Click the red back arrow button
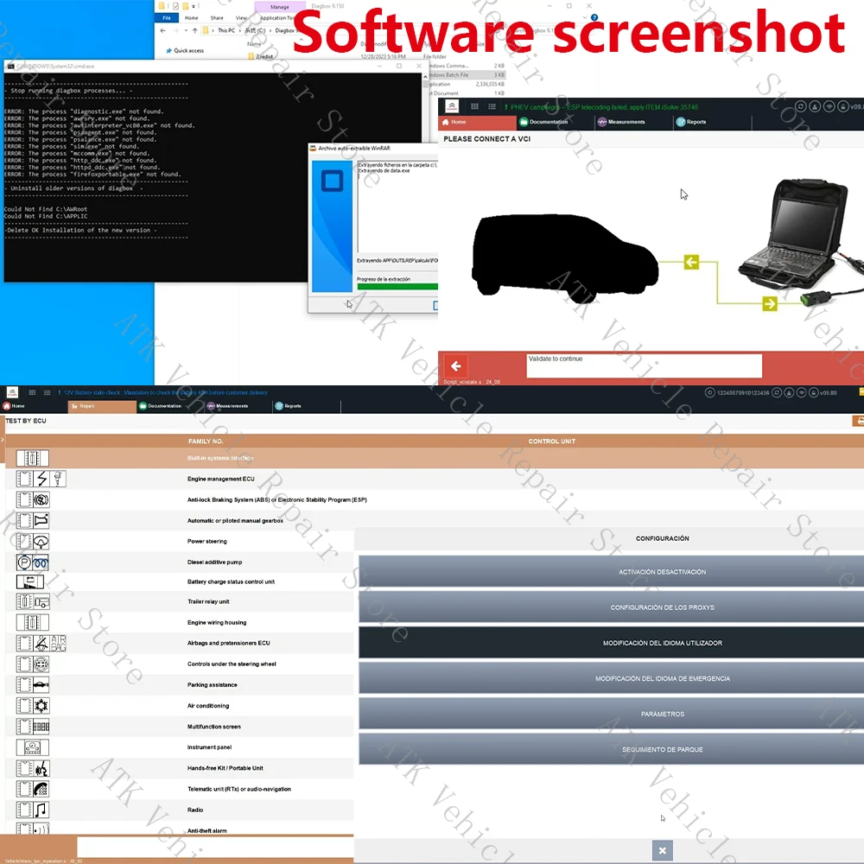864x864 pixels. pos(455,365)
